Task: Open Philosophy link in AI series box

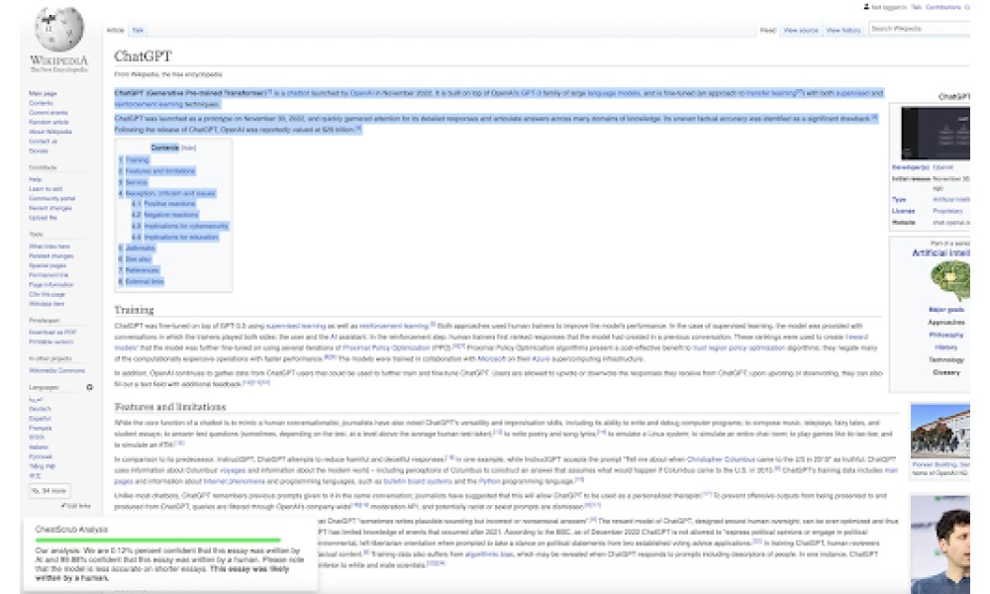Action: [945, 335]
